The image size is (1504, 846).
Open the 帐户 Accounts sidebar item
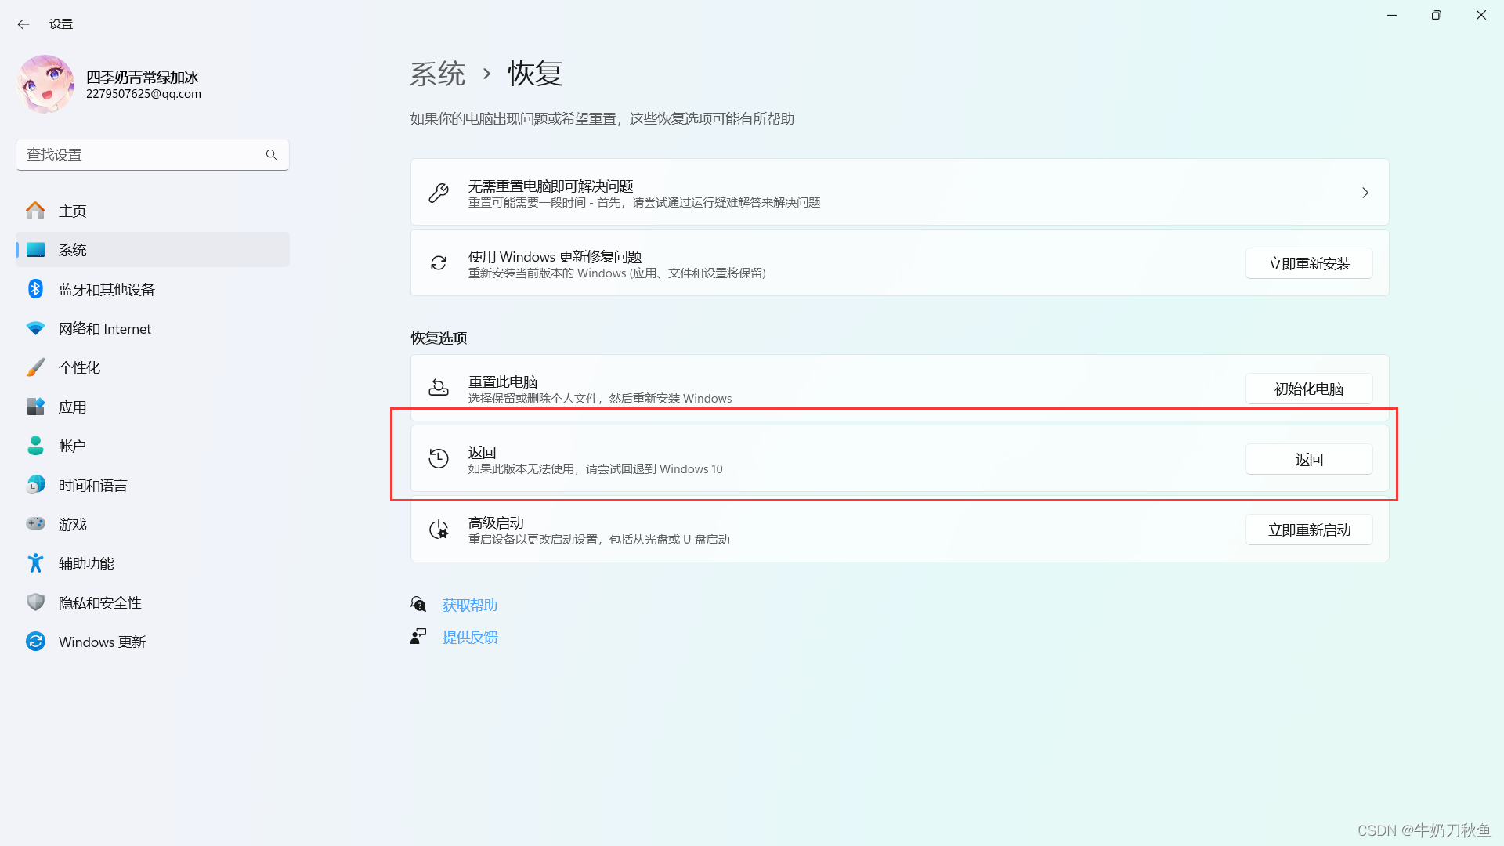(72, 446)
